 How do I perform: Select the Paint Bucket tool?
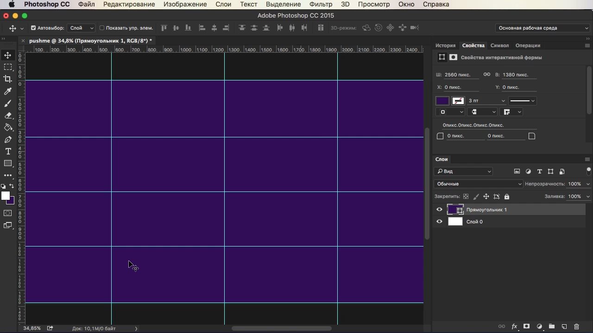pyautogui.click(x=8, y=128)
